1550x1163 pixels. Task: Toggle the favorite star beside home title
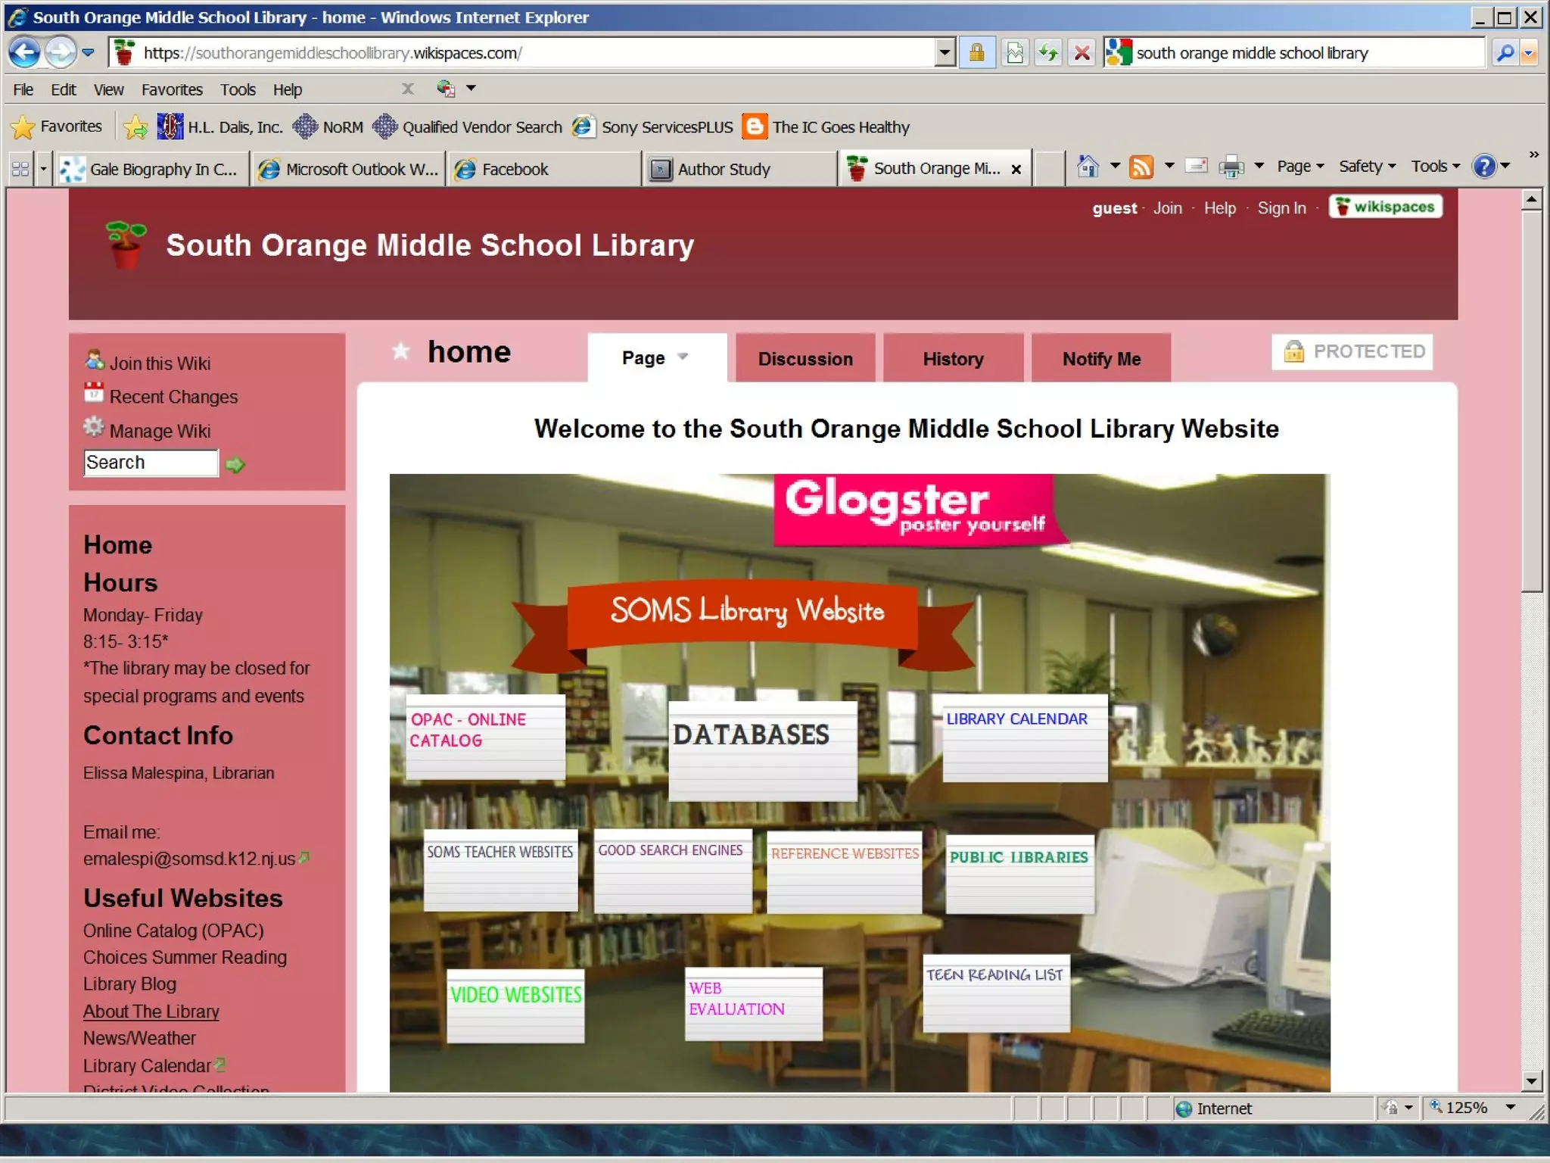click(x=400, y=351)
